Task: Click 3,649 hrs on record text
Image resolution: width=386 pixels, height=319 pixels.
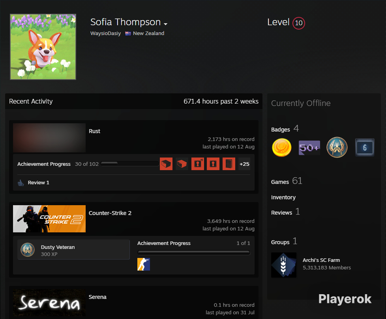Action: 230,221
